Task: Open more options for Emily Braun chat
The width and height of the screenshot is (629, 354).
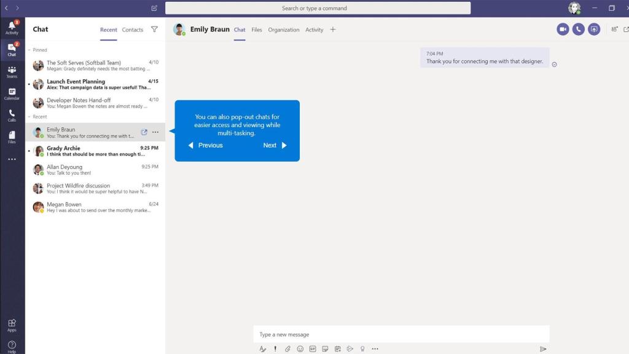Action: click(x=155, y=132)
